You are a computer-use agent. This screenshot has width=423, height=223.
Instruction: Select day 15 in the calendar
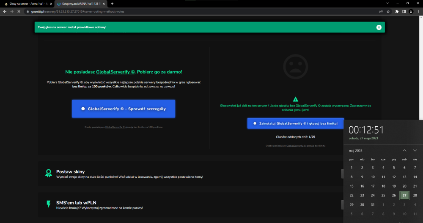pos(352,186)
